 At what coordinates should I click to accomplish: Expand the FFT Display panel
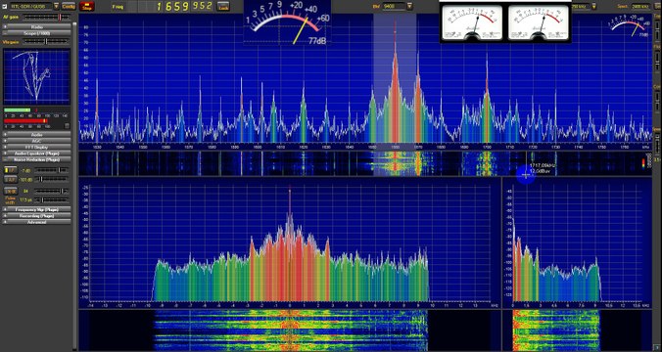(x=37, y=147)
